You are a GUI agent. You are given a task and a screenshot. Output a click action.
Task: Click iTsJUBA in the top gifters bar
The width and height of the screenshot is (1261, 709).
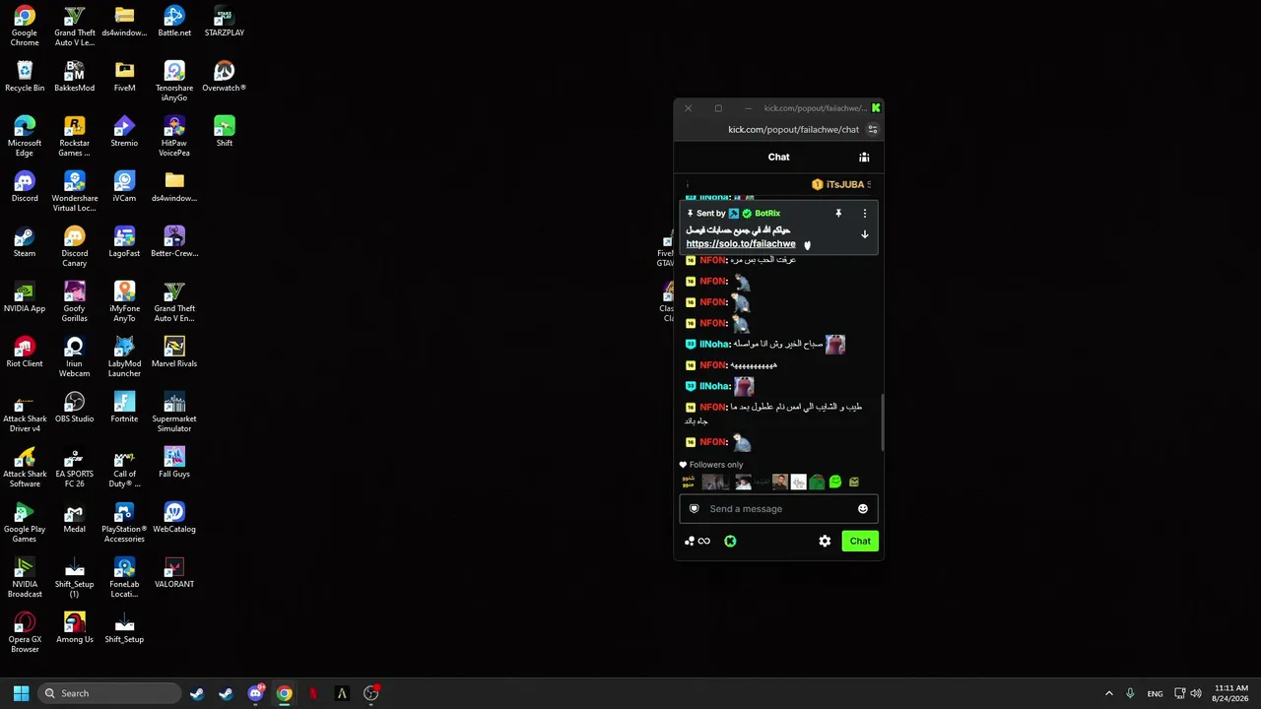[x=840, y=184]
